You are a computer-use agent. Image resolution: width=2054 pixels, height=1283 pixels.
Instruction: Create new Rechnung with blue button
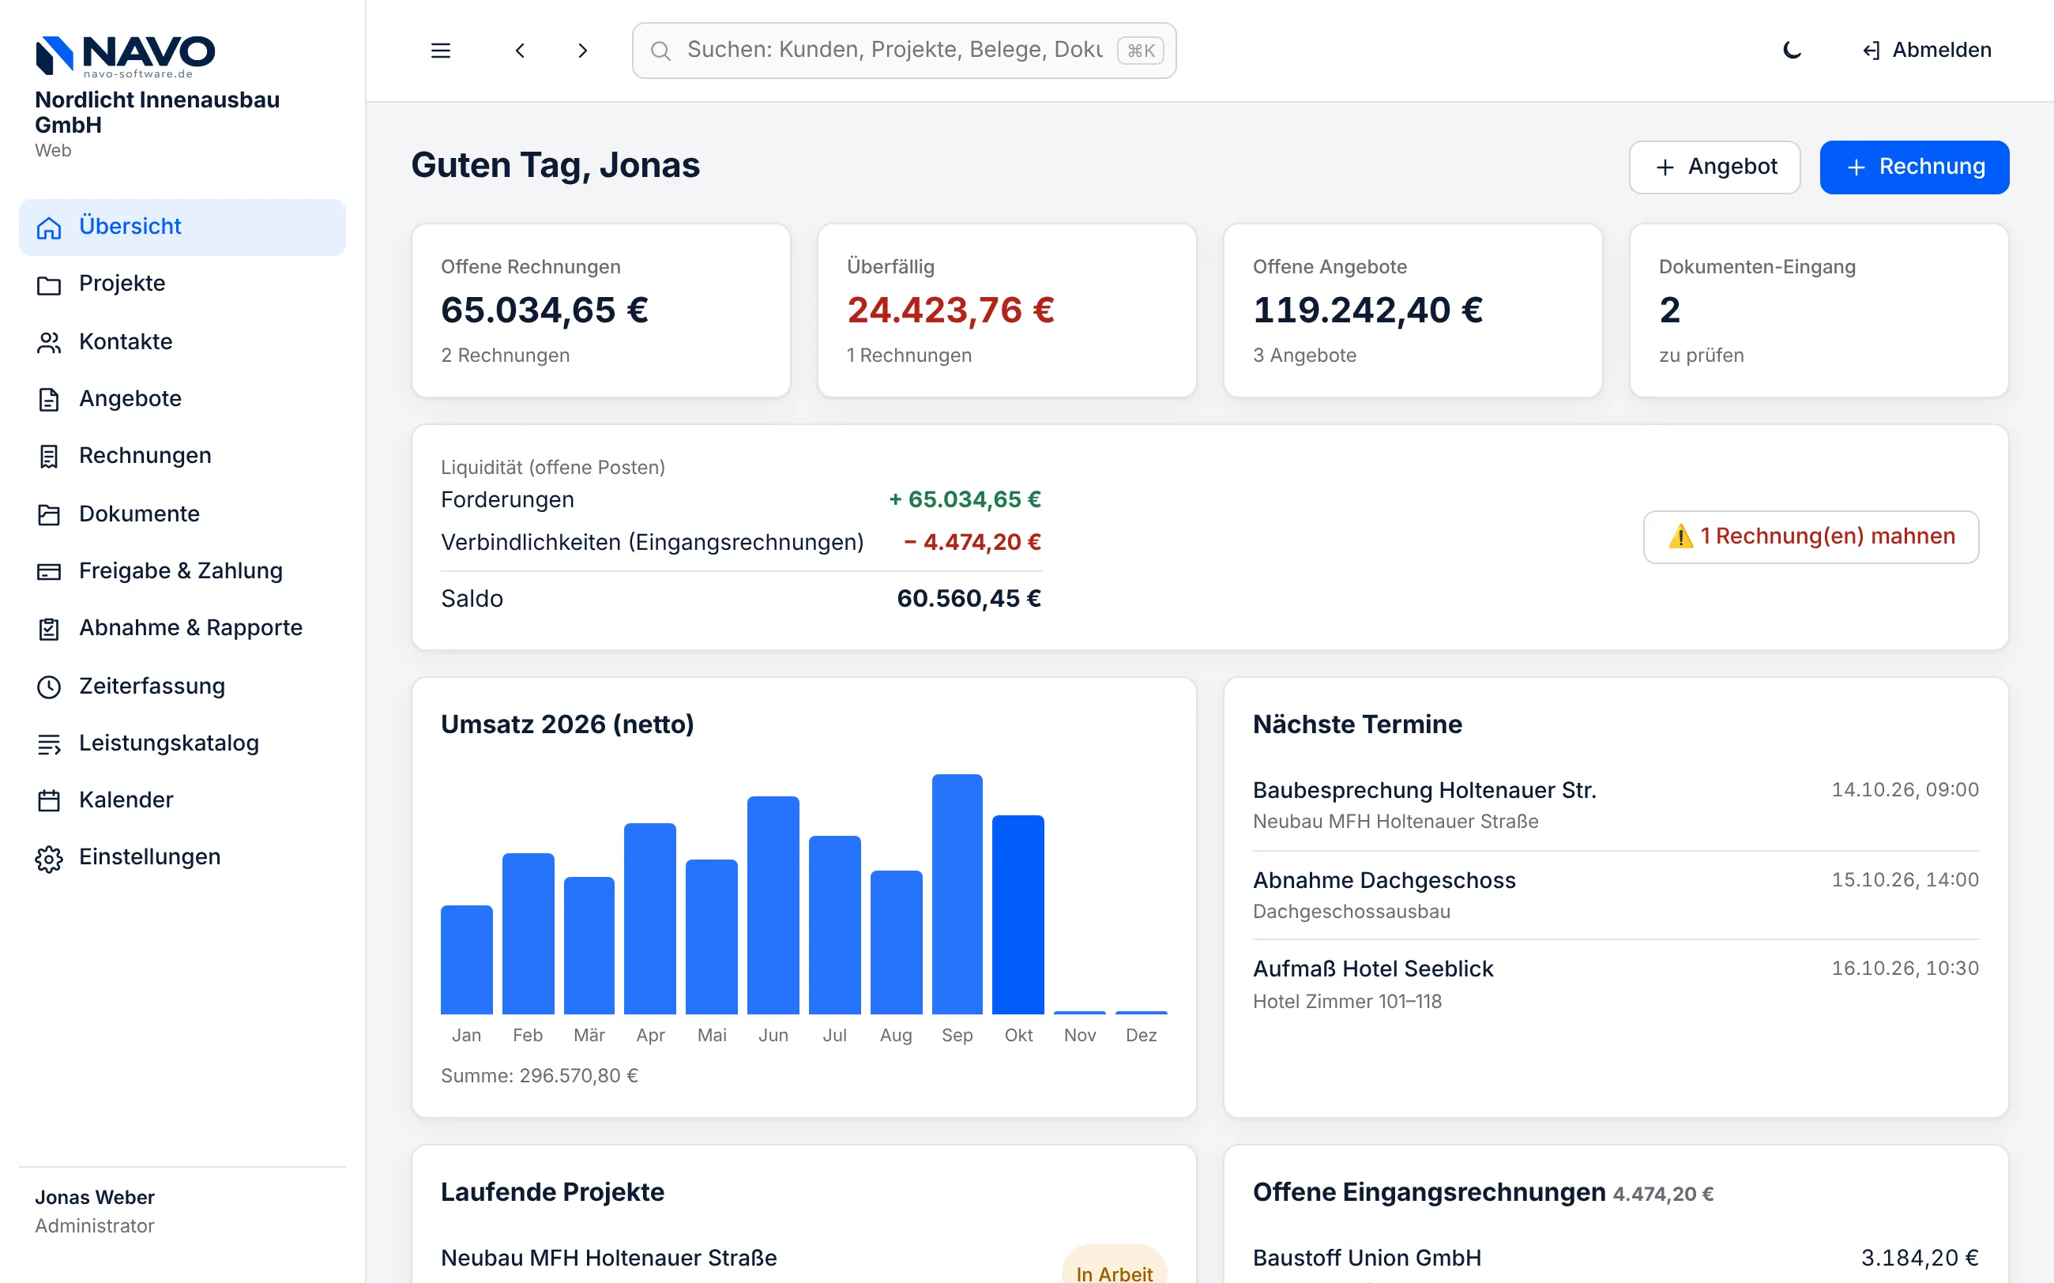click(x=1914, y=167)
